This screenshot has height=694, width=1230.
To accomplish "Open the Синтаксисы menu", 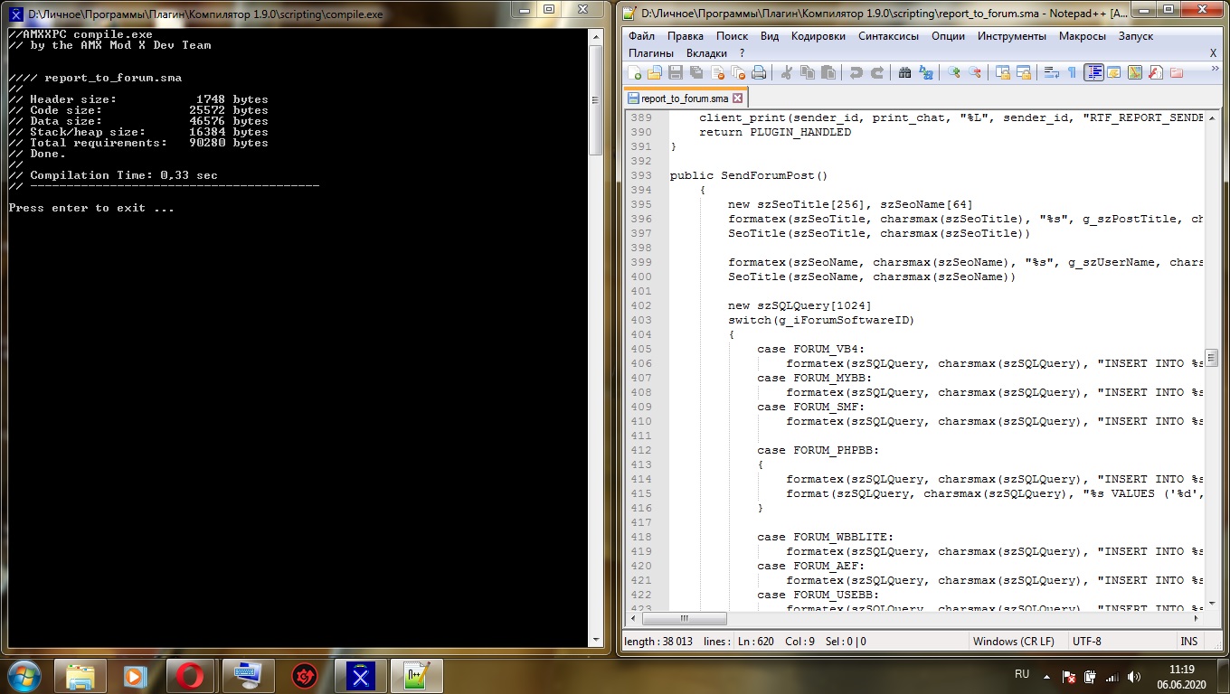I will [x=888, y=36].
